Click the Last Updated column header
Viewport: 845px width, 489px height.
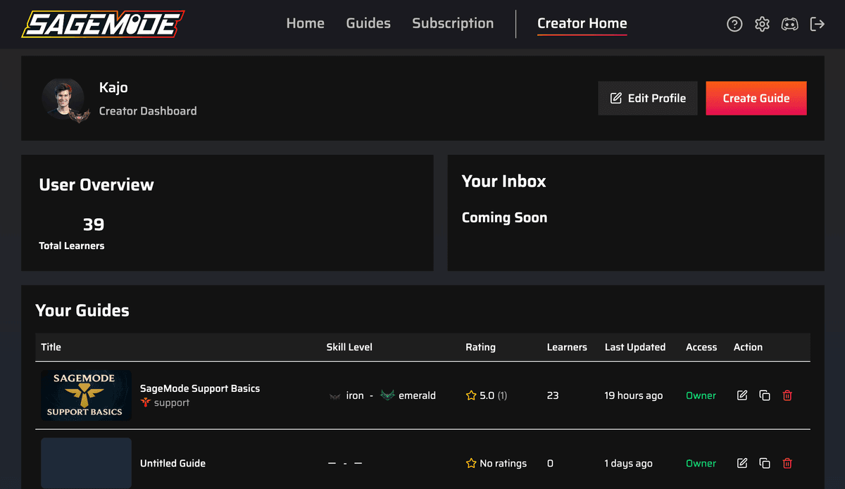point(635,347)
